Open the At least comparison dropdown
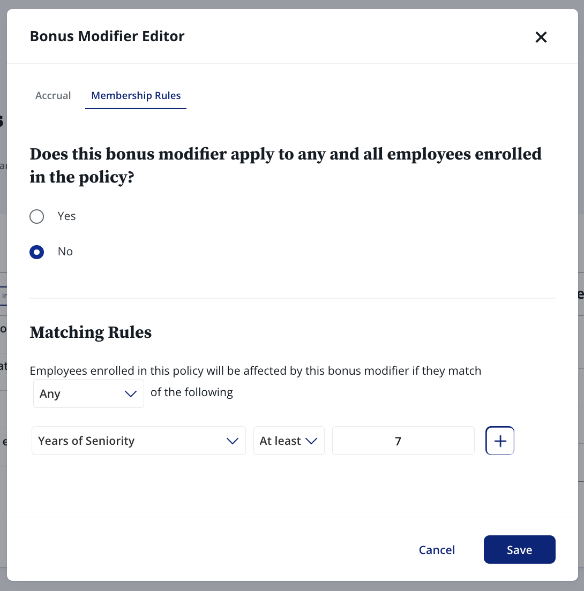The image size is (584, 591). tap(289, 441)
